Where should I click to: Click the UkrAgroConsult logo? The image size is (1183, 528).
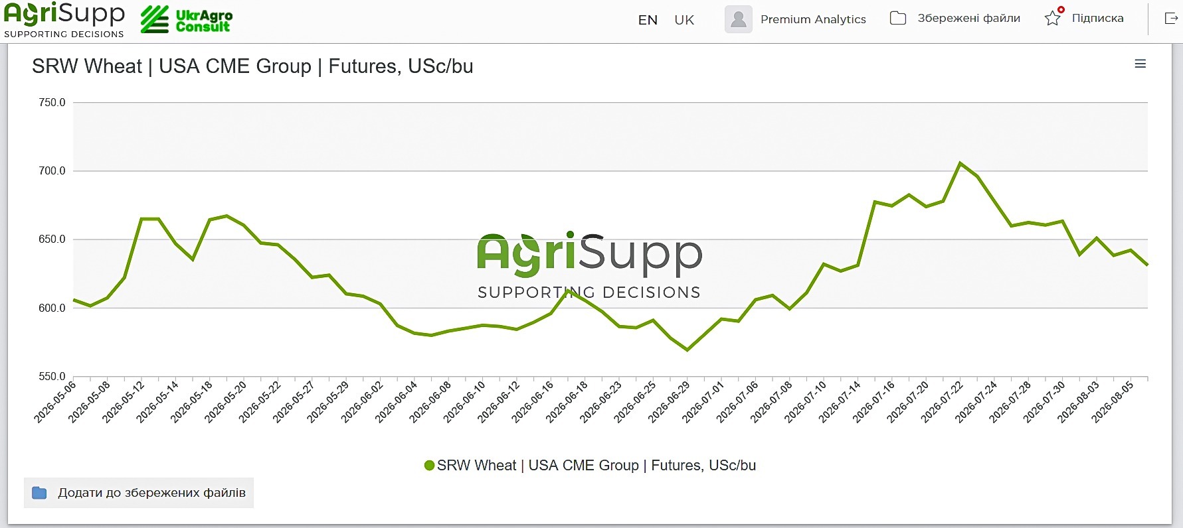(x=187, y=20)
